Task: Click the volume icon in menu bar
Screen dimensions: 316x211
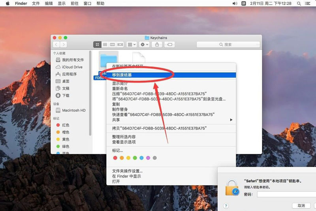Action: point(235,4)
